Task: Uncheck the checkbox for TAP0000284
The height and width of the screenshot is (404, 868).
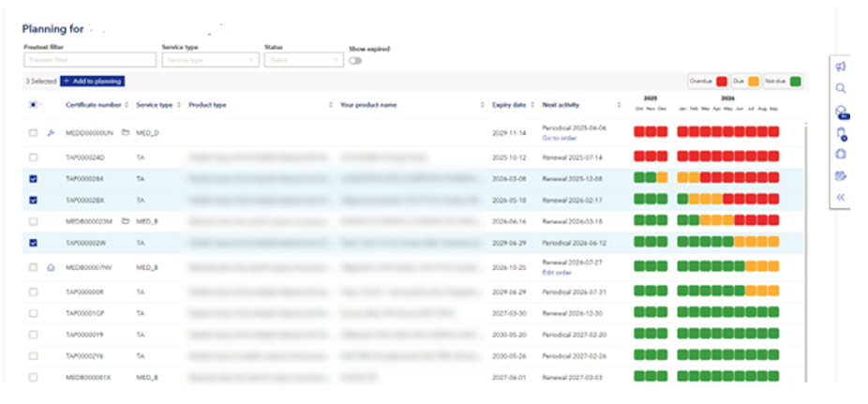Action: coord(33,177)
